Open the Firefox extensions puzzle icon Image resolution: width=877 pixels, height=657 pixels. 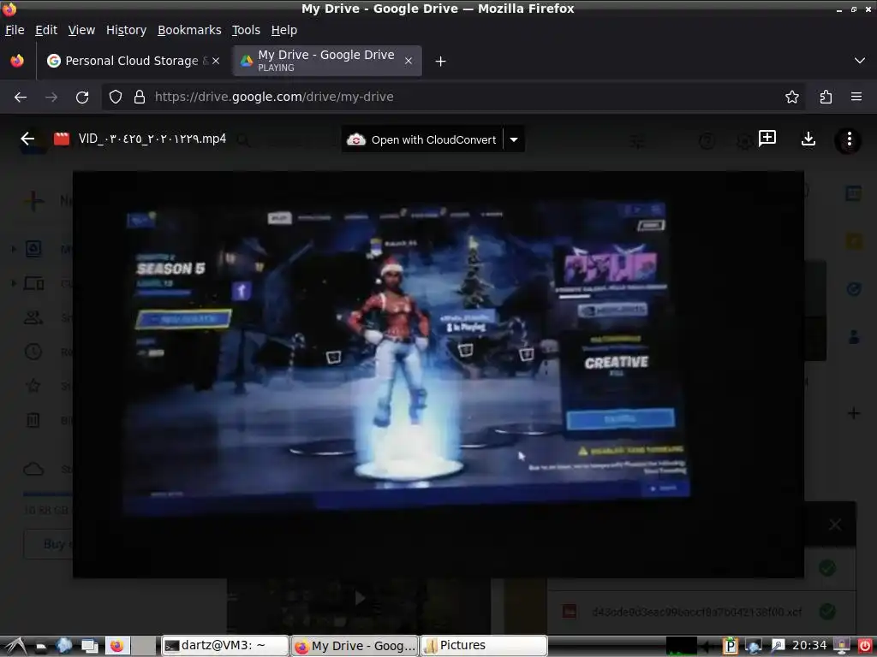pyautogui.click(x=826, y=98)
